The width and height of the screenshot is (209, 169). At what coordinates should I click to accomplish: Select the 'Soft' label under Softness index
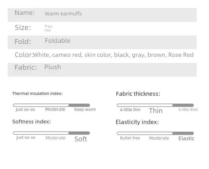81,139
